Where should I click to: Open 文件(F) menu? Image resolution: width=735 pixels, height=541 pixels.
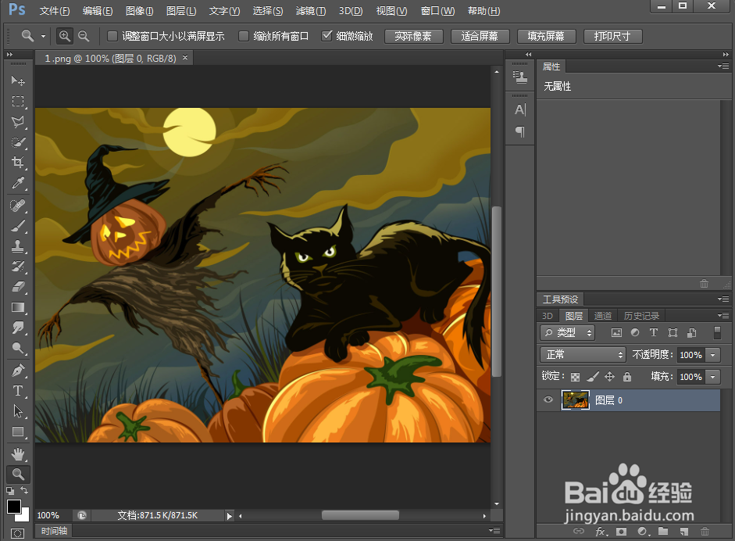(55, 11)
